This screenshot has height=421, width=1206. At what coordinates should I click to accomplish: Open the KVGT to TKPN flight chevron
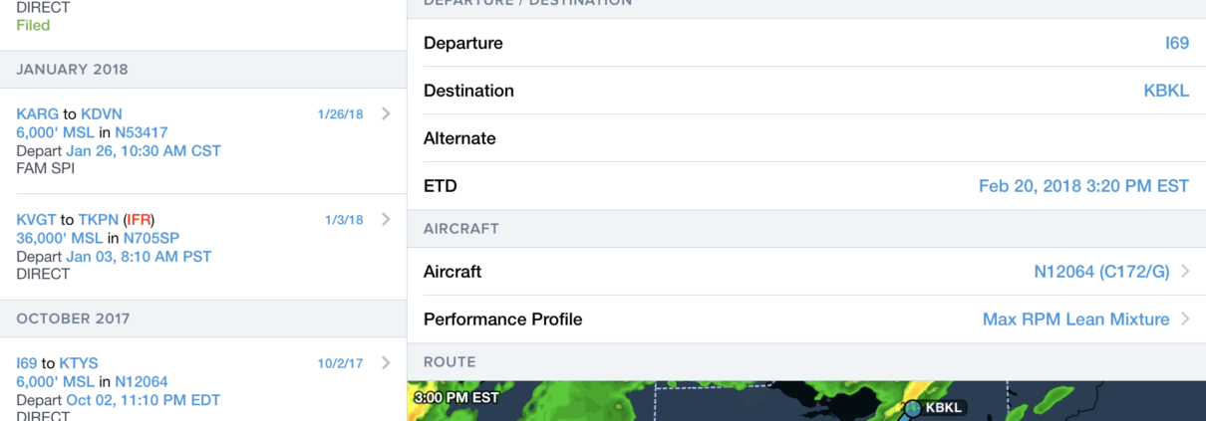click(386, 219)
